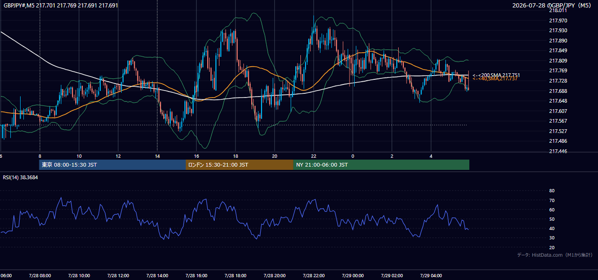
Task: Click the bottom time label 7/28 20:00
Action: (274, 276)
